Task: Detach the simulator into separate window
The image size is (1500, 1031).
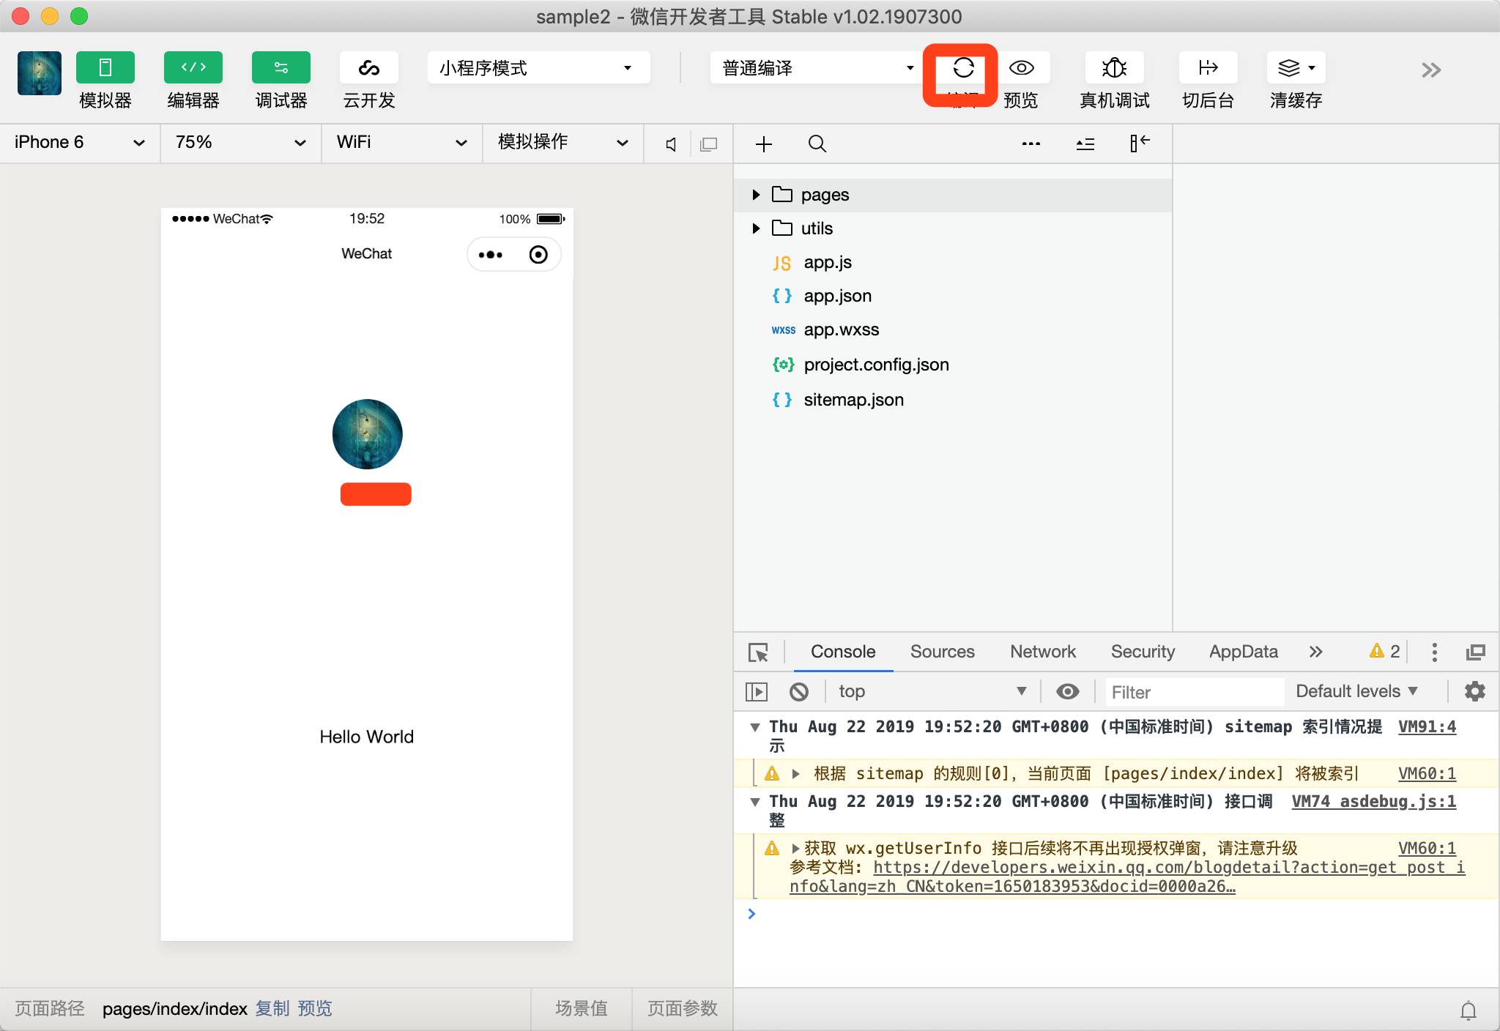Action: coord(708,144)
